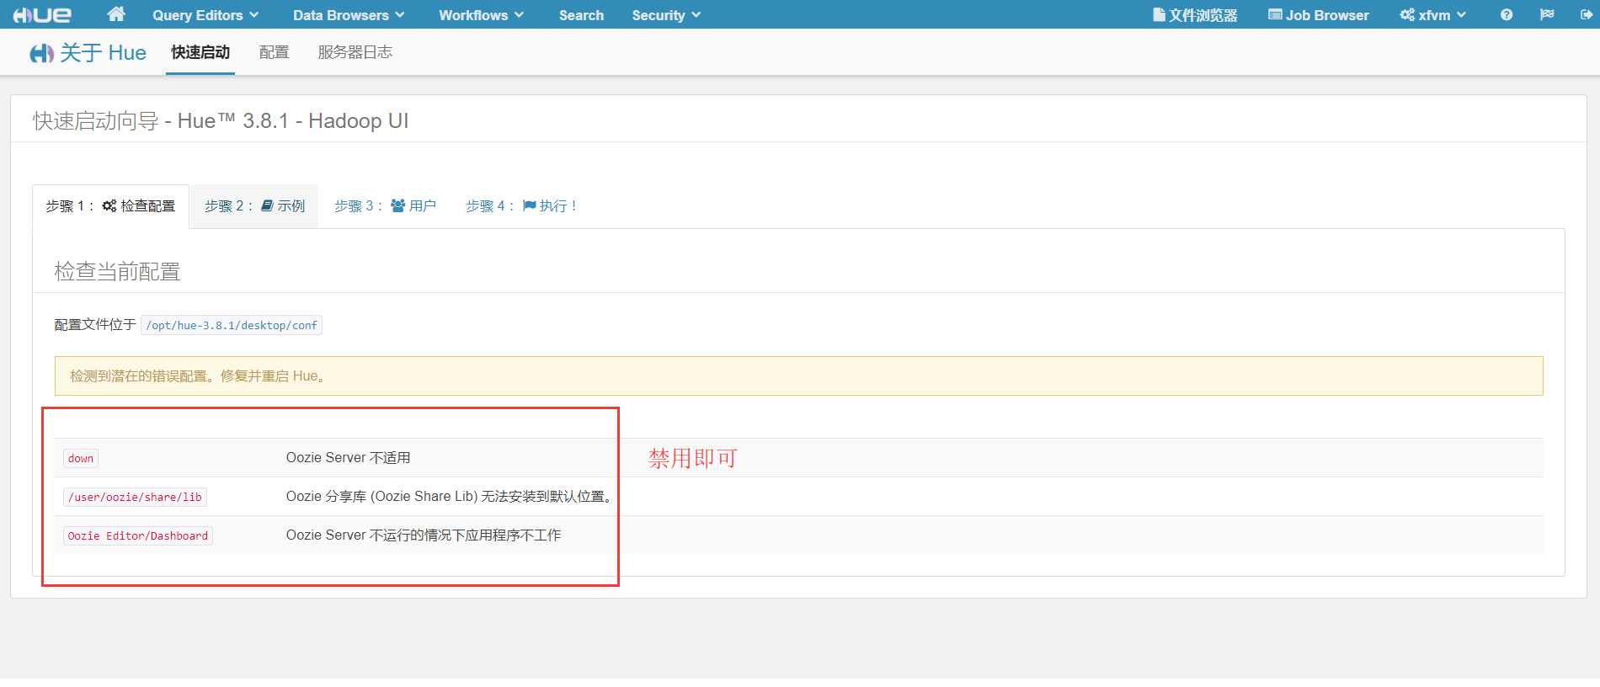Click the red 'down' status label
Image resolution: width=1600 pixels, height=687 pixels.
pyautogui.click(x=81, y=458)
